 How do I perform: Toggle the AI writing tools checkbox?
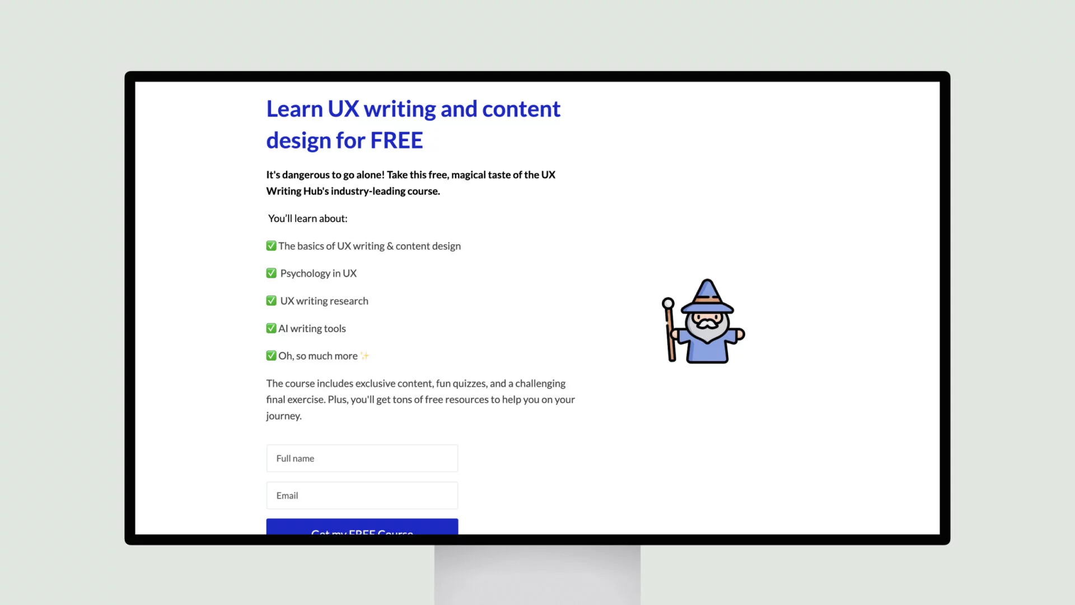click(271, 327)
